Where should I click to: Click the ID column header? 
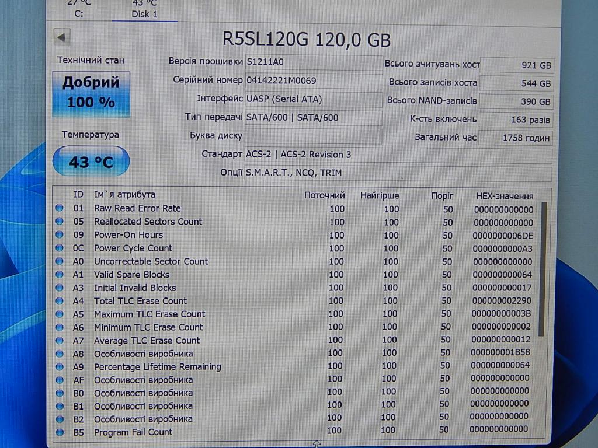pyautogui.click(x=78, y=194)
